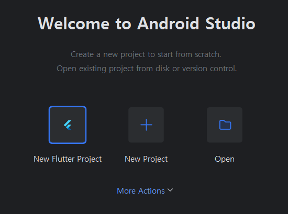Click the "New Project" text label

click(x=146, y=159)
